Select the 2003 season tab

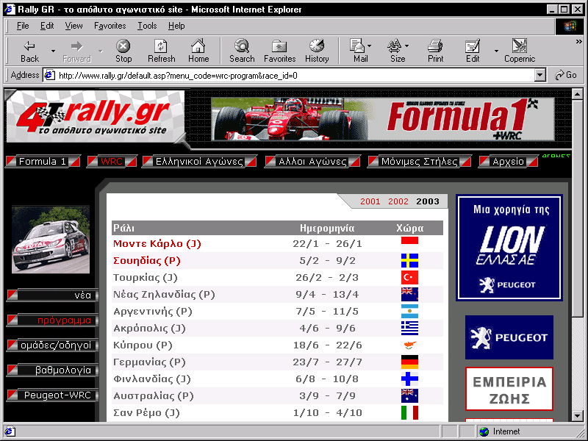click(428, 201)
